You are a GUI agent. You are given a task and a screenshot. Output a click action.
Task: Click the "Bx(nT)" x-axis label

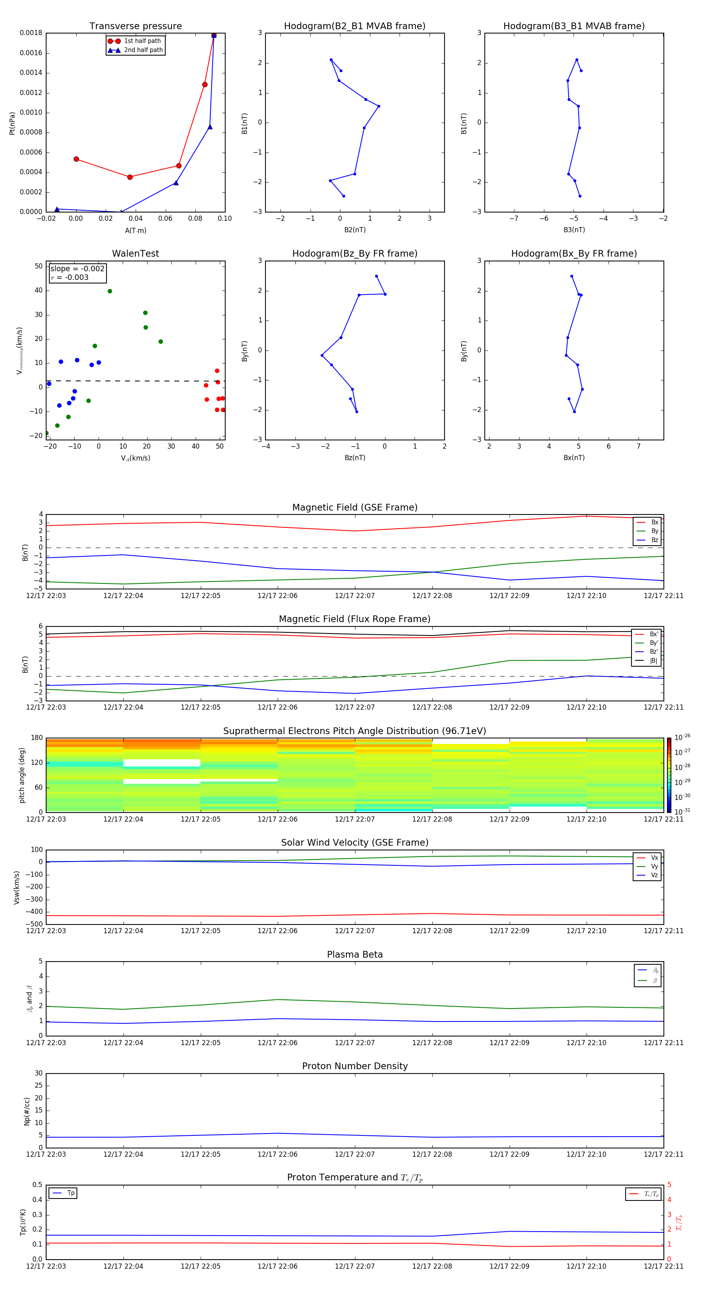pos(574,458)
